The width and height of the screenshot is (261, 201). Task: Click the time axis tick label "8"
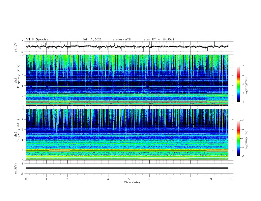coord(190,179)
